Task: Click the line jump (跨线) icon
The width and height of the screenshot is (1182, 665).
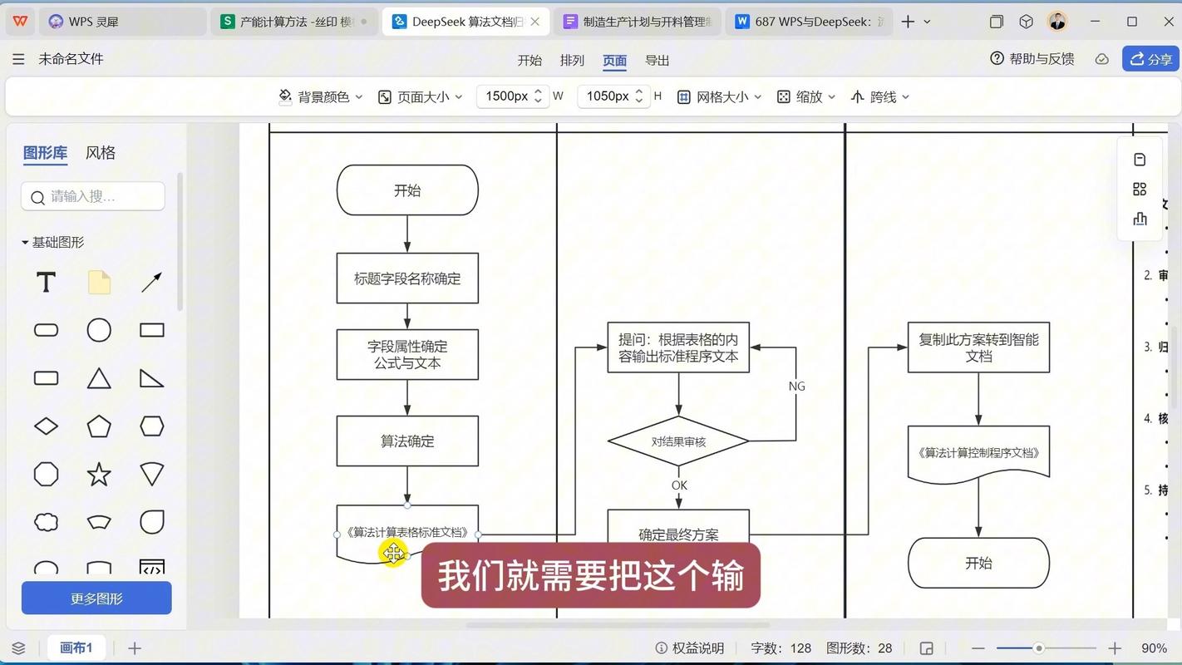Action: click(x=857, y=96)
